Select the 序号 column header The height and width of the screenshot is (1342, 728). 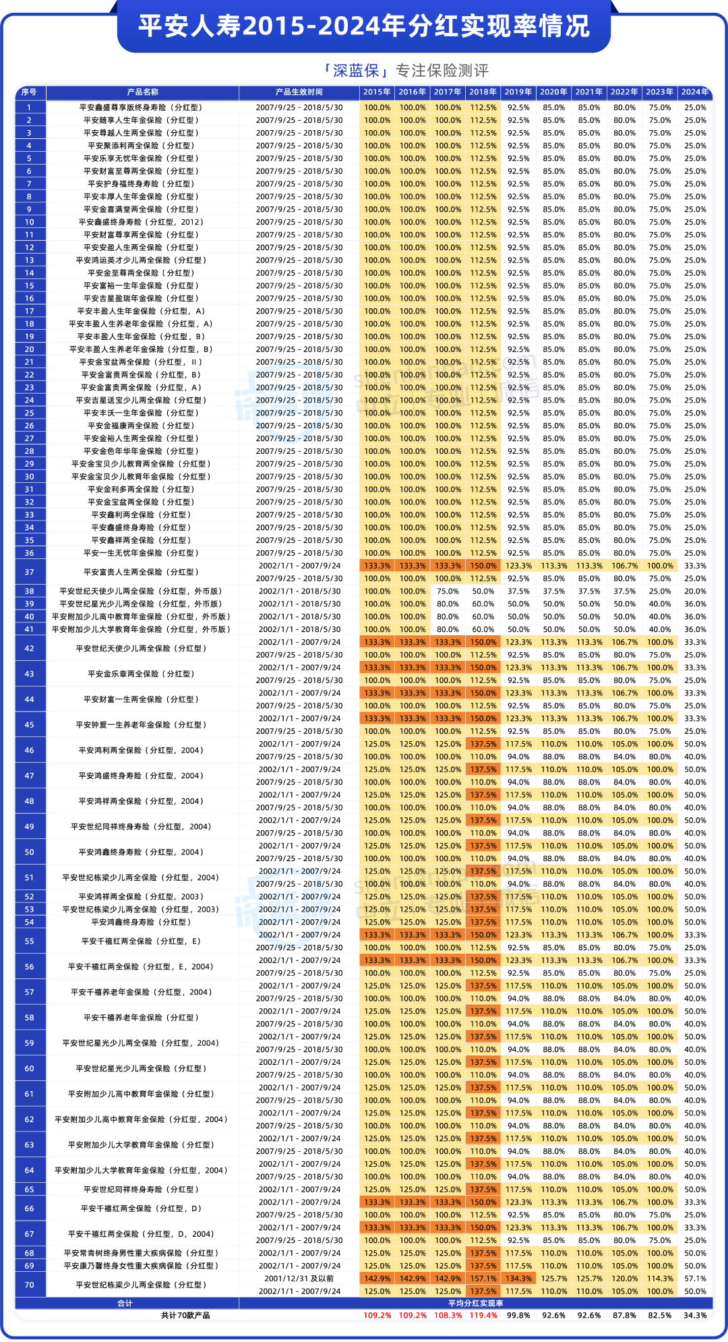[29, 92]
